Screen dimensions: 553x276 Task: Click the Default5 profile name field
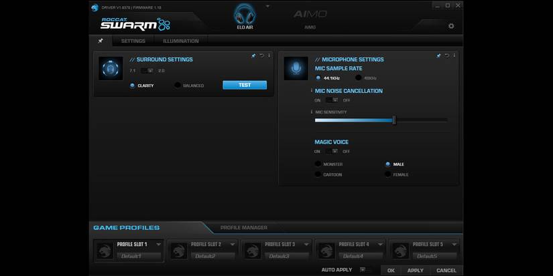tap(434, 257)
